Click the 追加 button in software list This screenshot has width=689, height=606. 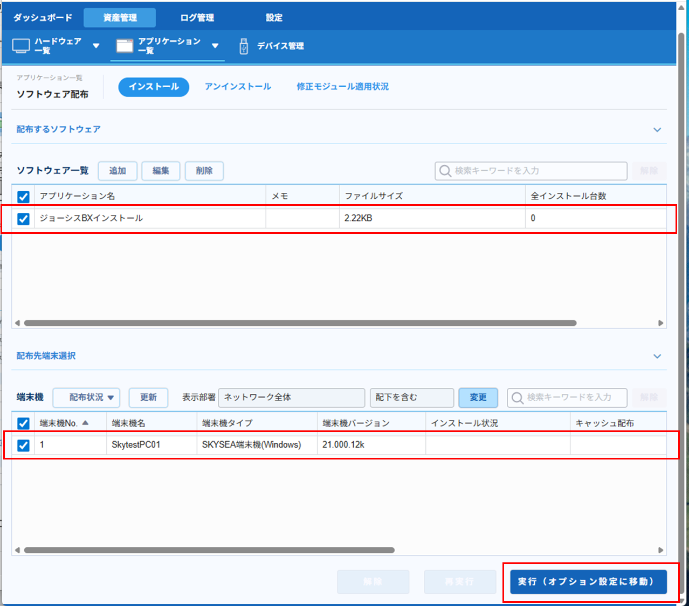click(x=118, y=171)
